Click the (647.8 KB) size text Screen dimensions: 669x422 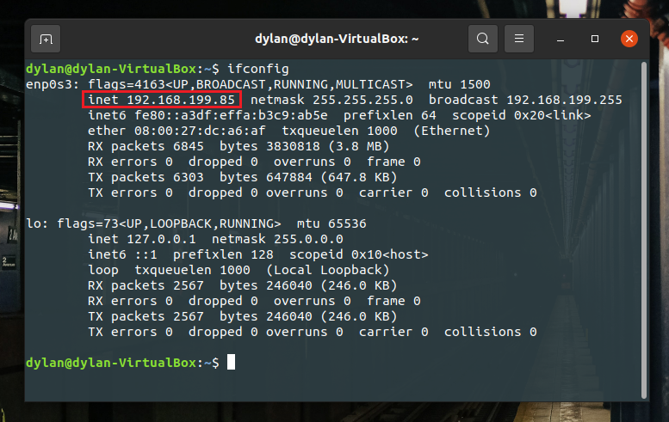point(358,177)
